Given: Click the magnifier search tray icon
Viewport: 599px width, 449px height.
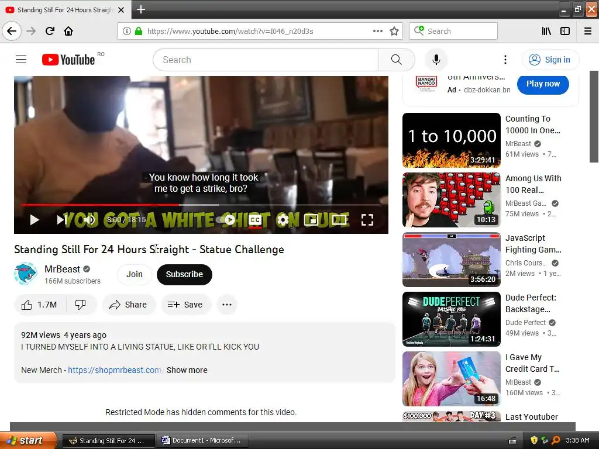Looking at the screenshot, I should pyautogui.click(x=556, y=440).
